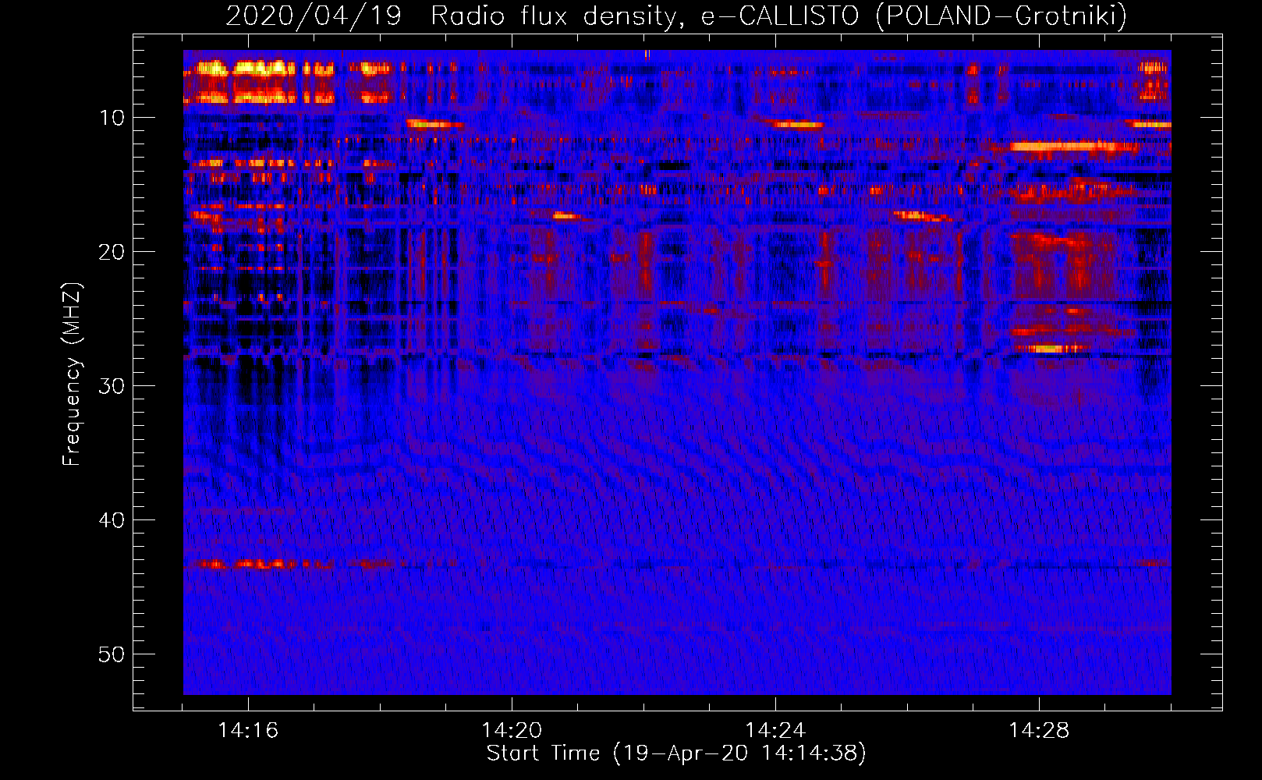Click the 50 MHz frequency tick label

pyautogui.click(x=112, y=654)
